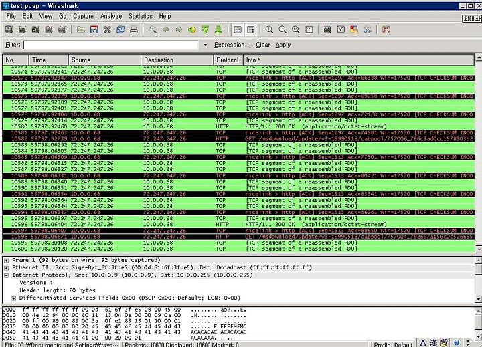
Task: Save the capture file icon
Action: pos(94,30)
